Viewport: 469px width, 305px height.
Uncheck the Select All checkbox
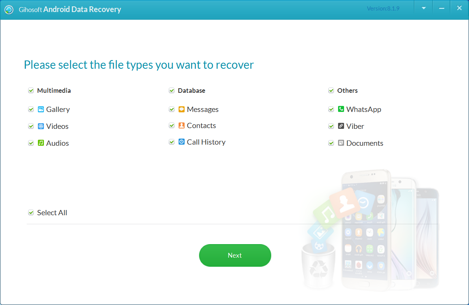31,213
